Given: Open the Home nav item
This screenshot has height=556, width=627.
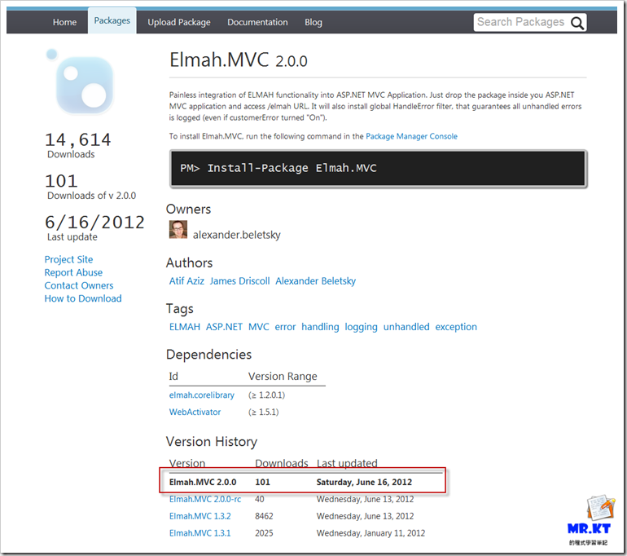Looking at the screenshot, I should [64, 22].
